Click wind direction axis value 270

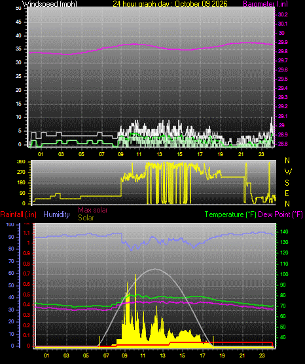click(21, 172)
